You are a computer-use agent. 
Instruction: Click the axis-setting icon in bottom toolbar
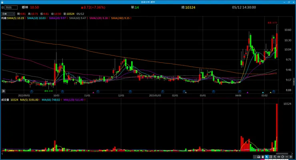[275, 157]
